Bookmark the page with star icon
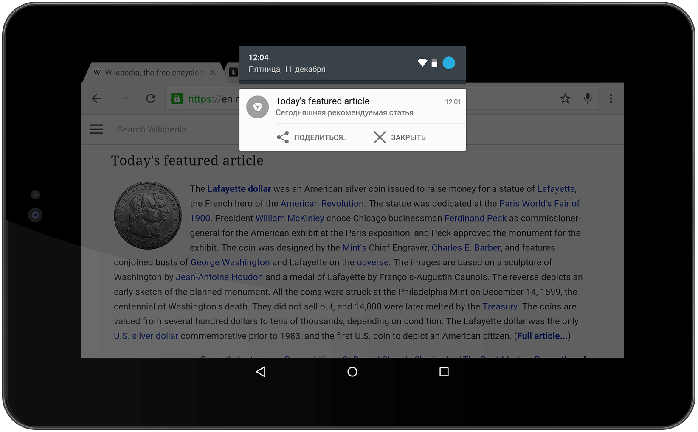Image resolution: width=698 pixels, height=432 pixels. (565, 99)
